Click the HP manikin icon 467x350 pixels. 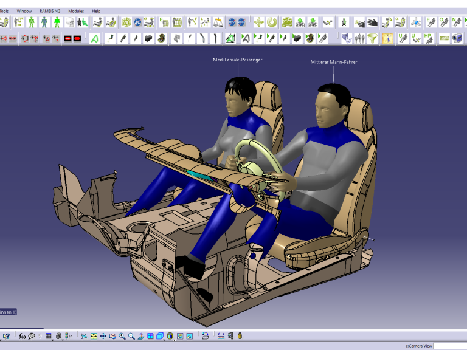click(429, 38)
